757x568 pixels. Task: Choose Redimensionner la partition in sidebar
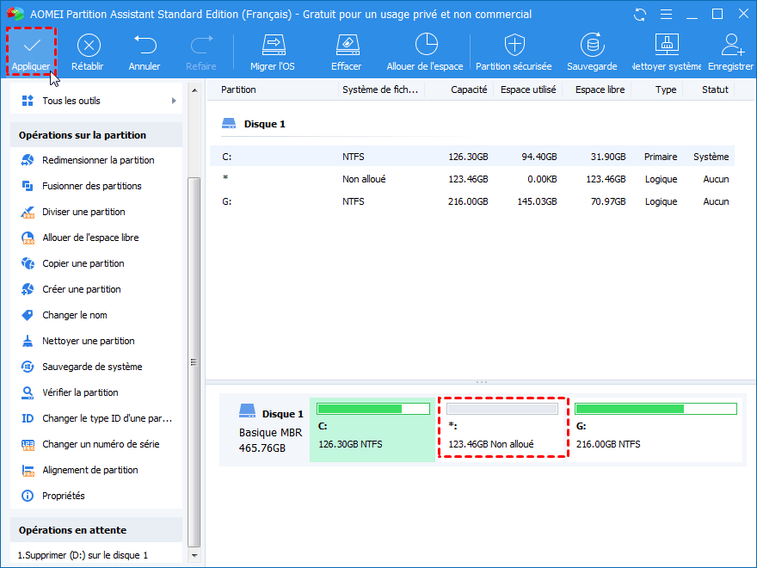click(98, 160)
